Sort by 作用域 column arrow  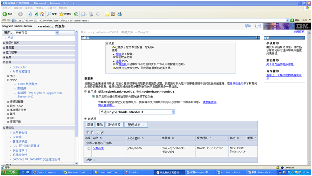click(173, 138)
